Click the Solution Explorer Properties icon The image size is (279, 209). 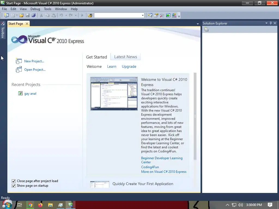click(206, 29)
